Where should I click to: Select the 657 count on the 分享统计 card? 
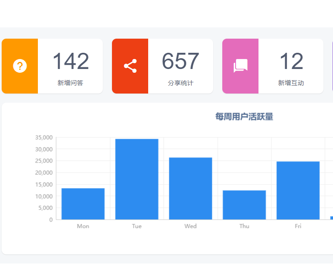181,61
